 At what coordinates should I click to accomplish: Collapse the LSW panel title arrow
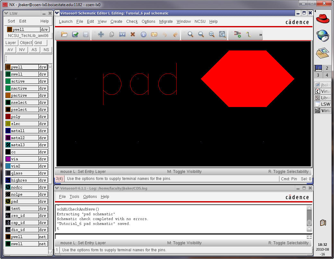coord(6,13)
